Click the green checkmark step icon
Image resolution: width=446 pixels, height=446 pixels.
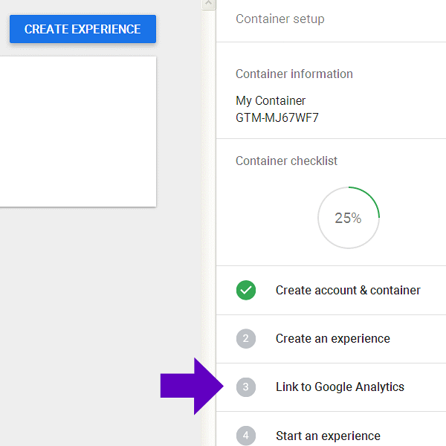pyautogui.click(x=246, y=290)
